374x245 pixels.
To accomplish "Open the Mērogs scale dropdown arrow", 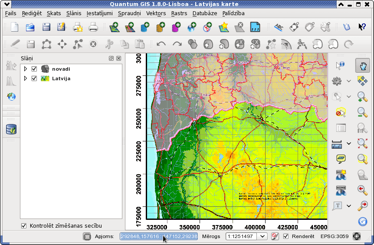I will [x=262, y=236].
